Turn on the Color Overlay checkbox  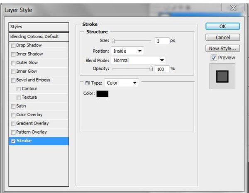point(13,115)
